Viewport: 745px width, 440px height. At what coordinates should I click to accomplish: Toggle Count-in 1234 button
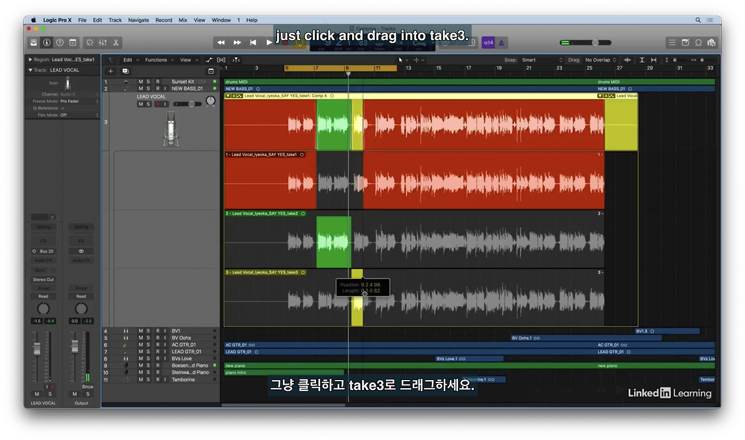(488, 42)
